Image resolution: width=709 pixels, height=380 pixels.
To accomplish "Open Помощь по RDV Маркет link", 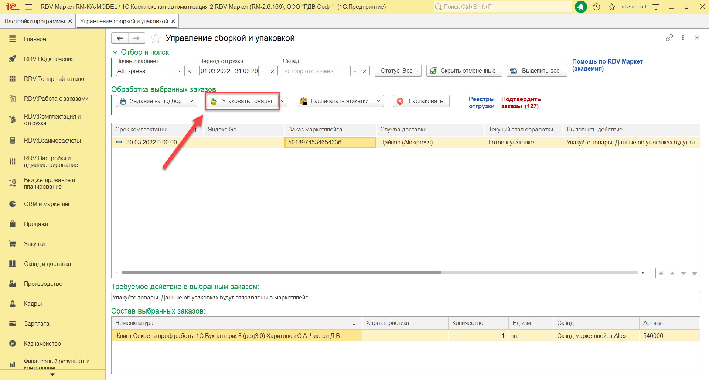I will tap(607, 65).
